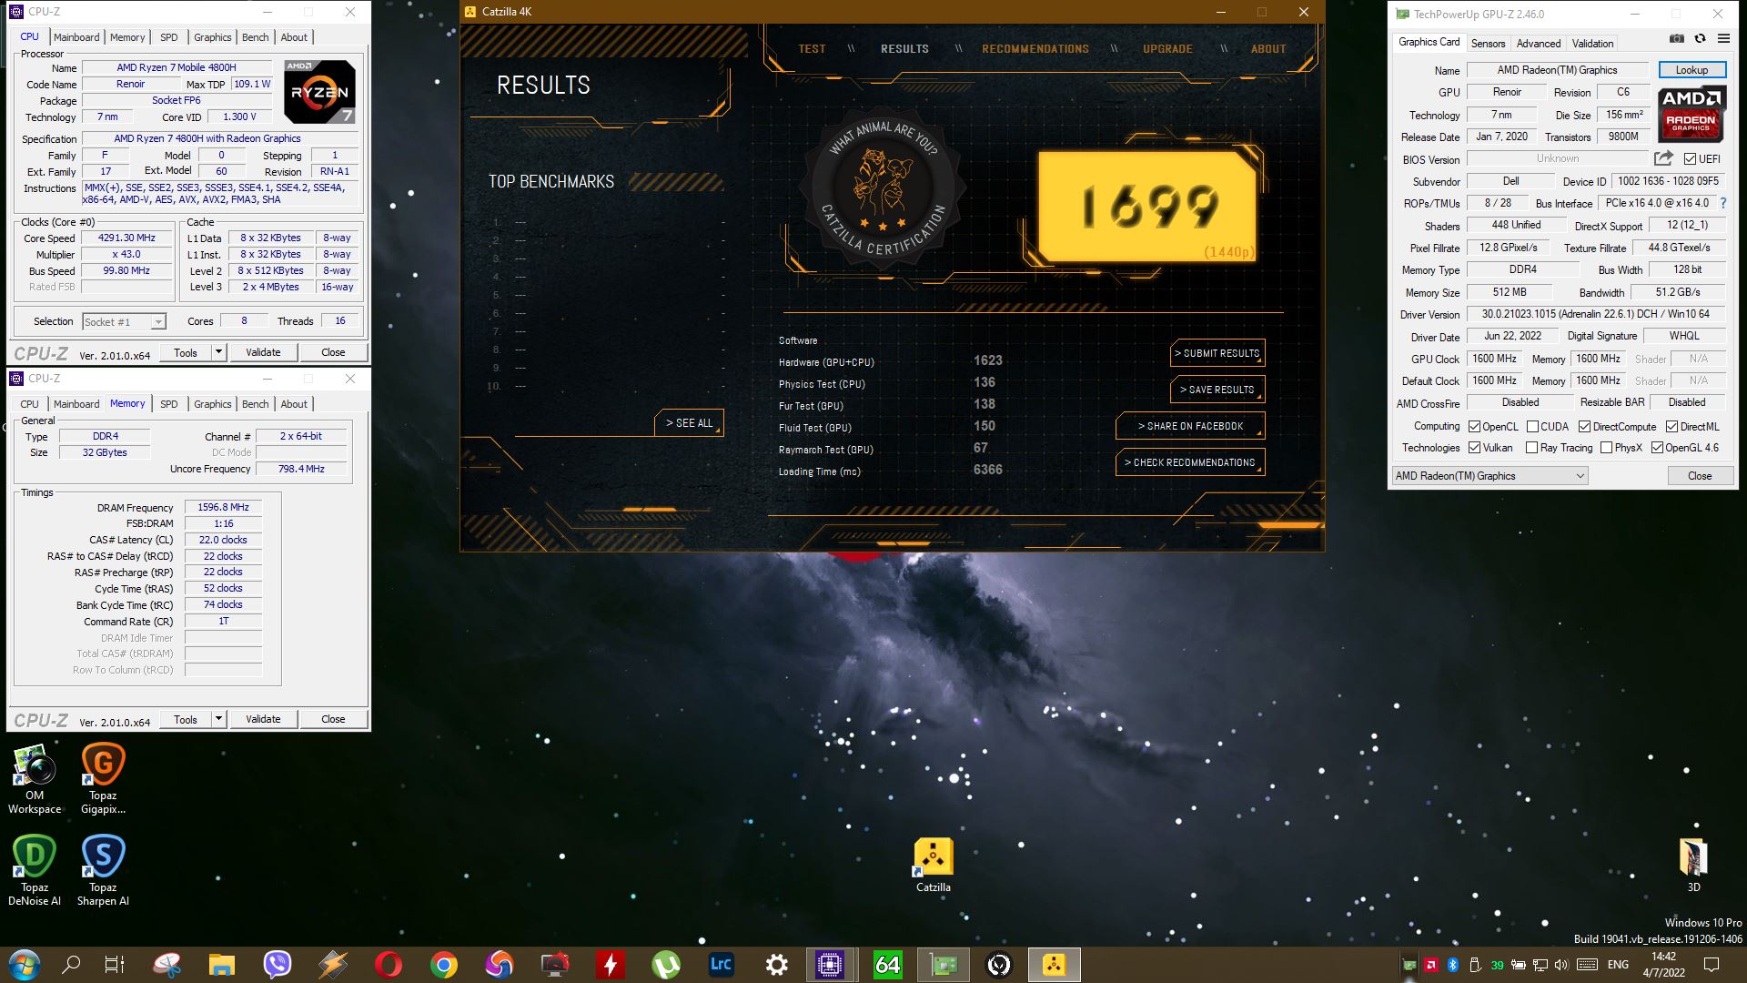Click SEE ALL under top benchmarks
The height and width of the screenshot is (983, 1747).
pyautogui.click(x=689, y=423)
